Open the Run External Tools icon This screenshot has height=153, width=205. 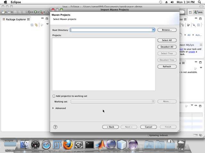[x=41, y=12]
